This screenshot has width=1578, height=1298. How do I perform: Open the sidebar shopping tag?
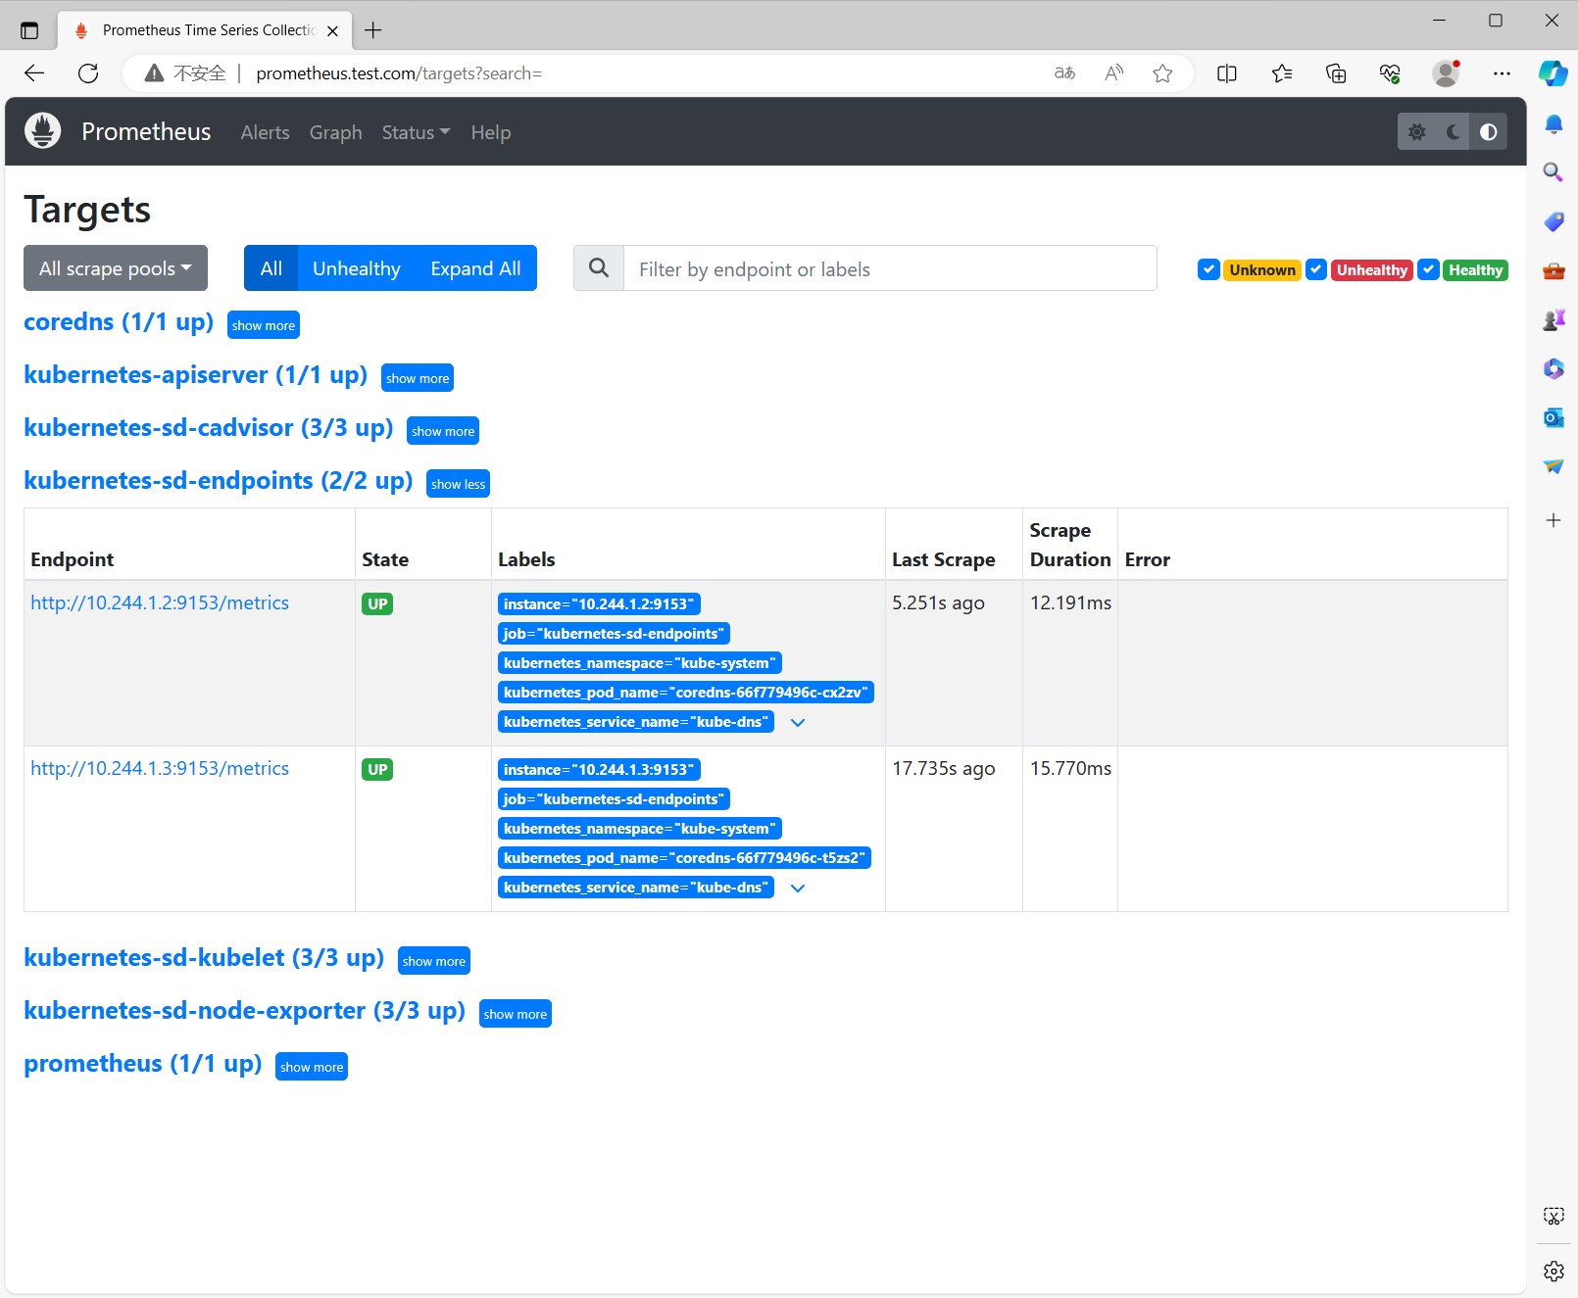(x=1553, y=221)
